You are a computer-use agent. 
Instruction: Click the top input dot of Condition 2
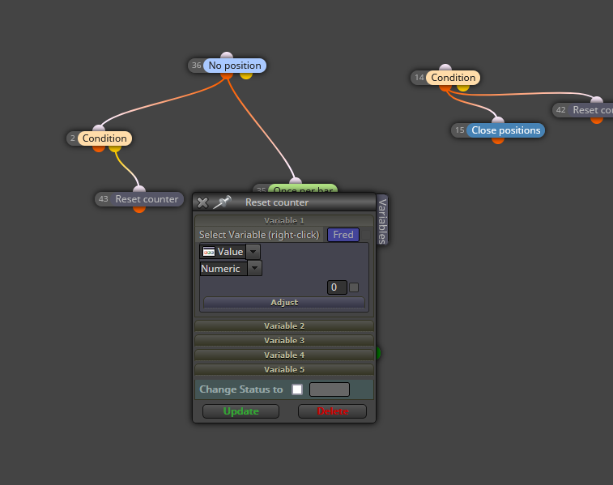[99, 128]
